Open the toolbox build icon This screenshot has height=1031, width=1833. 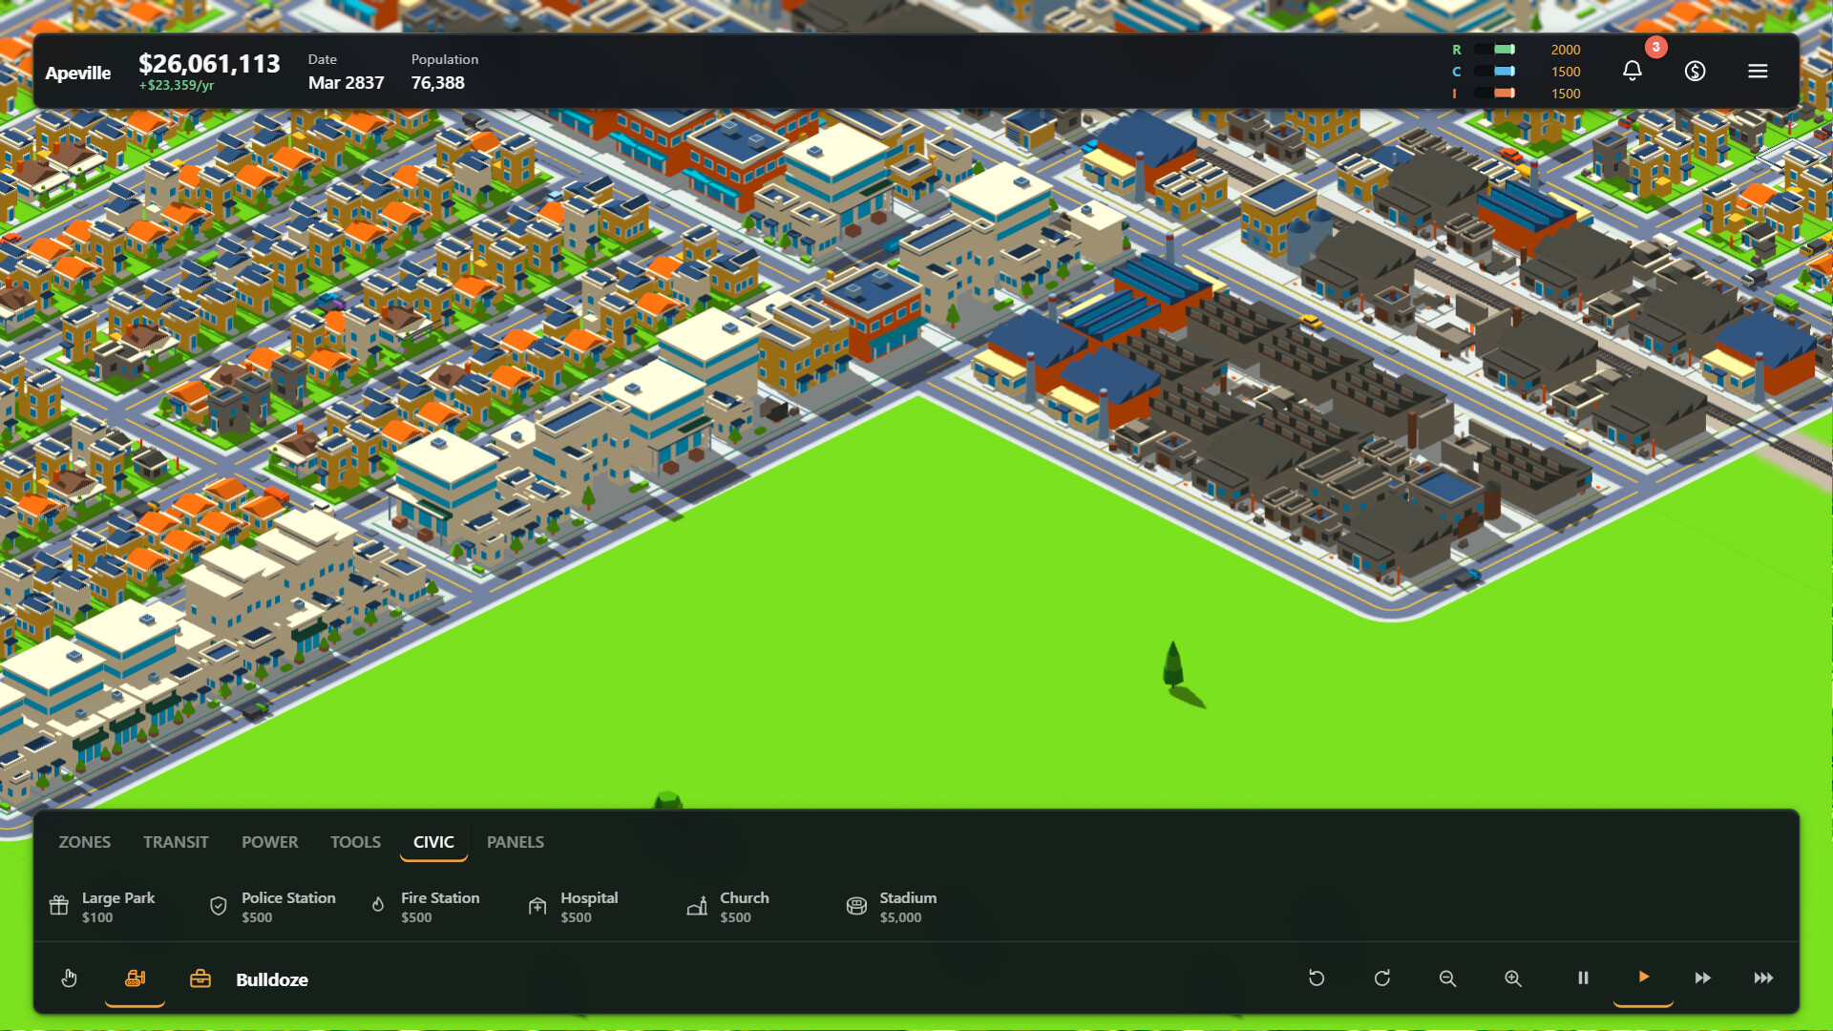point(200,978)
